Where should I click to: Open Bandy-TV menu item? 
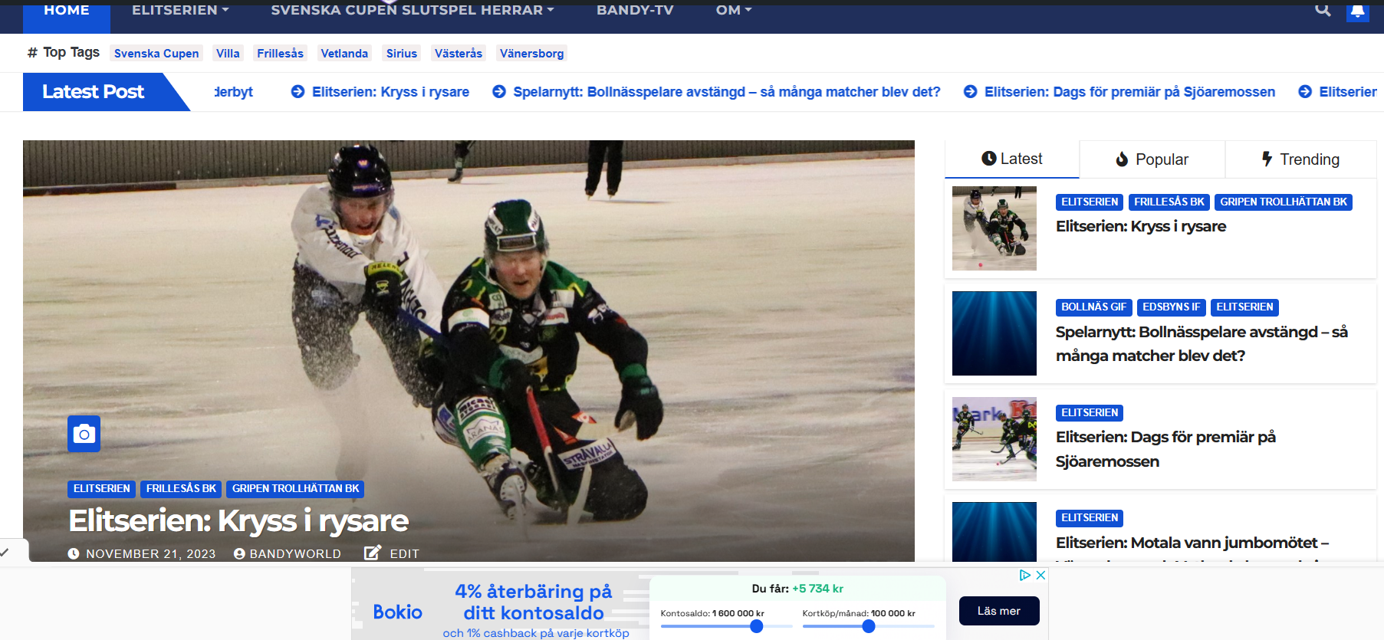[x=635, y=11]
